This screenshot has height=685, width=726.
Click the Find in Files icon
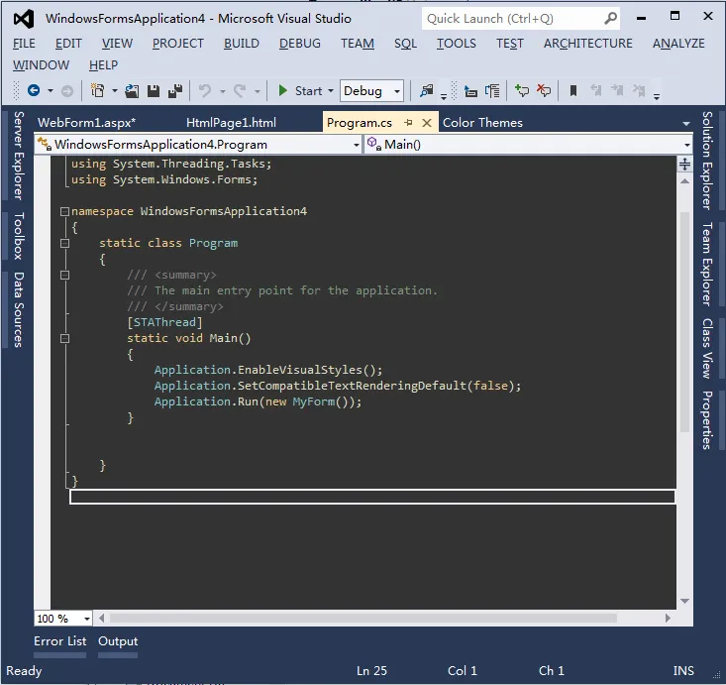pyautogui.click(x=427, y=90)
